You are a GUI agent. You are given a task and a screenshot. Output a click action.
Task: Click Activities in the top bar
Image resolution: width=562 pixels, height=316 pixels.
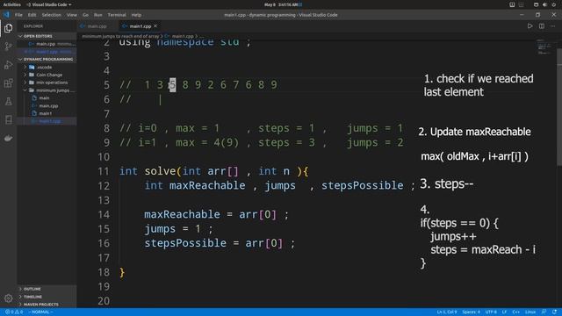pyautogui.click(x=11, y=4)
